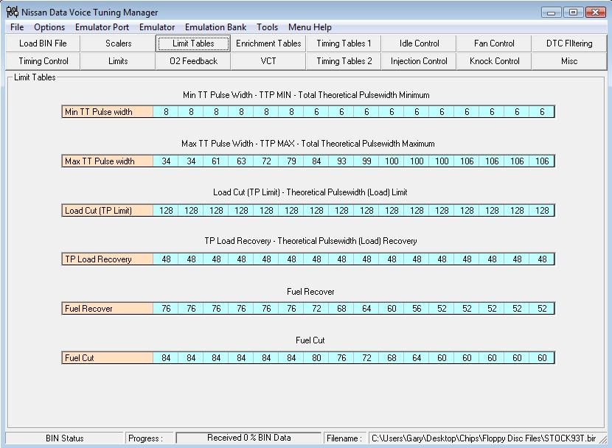Select the Injection Control tab

[x=419, y=61]
